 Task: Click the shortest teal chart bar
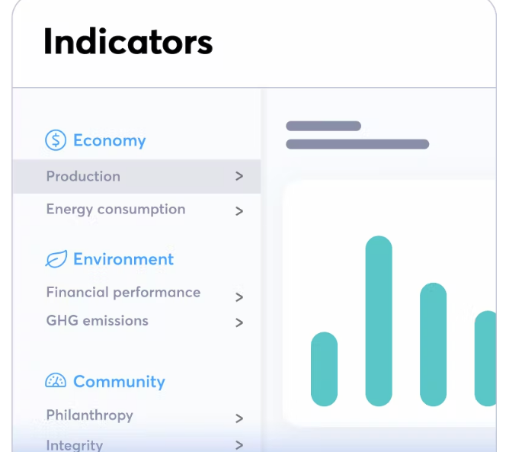point(324,369)
